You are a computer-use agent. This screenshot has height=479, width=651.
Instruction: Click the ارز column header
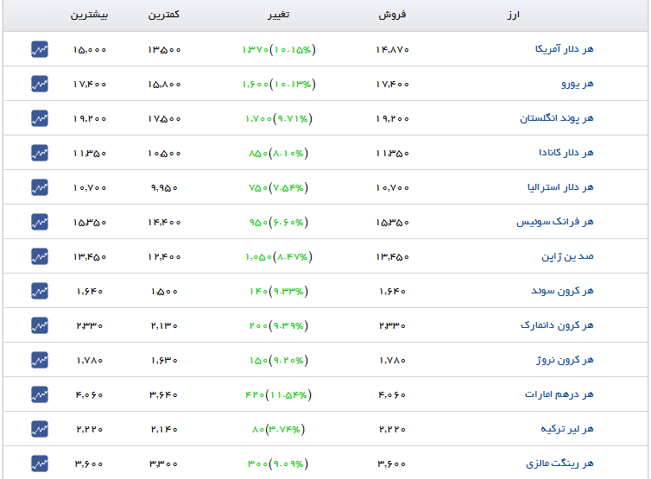[x=514, y=16]
